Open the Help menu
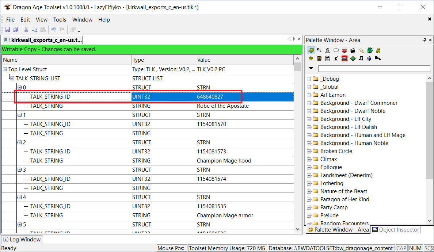 point(104,20)
